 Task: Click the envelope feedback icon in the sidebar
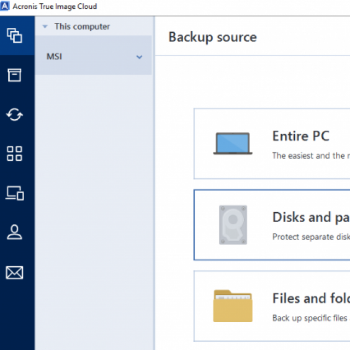(x=14, y=272)
